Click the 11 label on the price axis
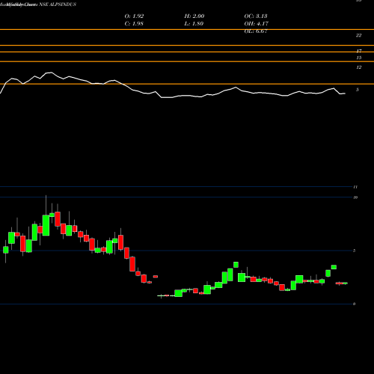374x374 pixels. click(355, 187)
